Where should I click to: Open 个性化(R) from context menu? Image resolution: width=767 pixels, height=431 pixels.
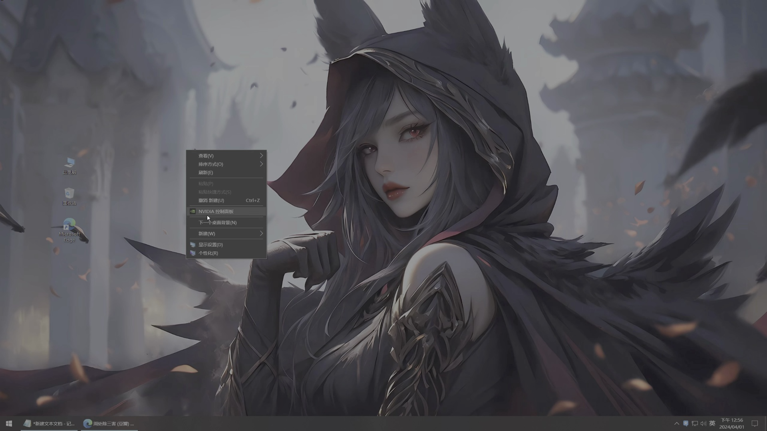[227, 253]
